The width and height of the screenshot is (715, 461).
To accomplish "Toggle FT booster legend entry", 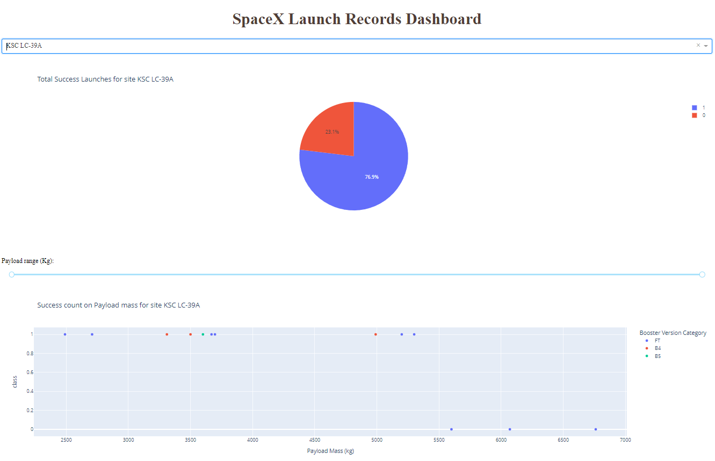I will [x=653, y=341].
